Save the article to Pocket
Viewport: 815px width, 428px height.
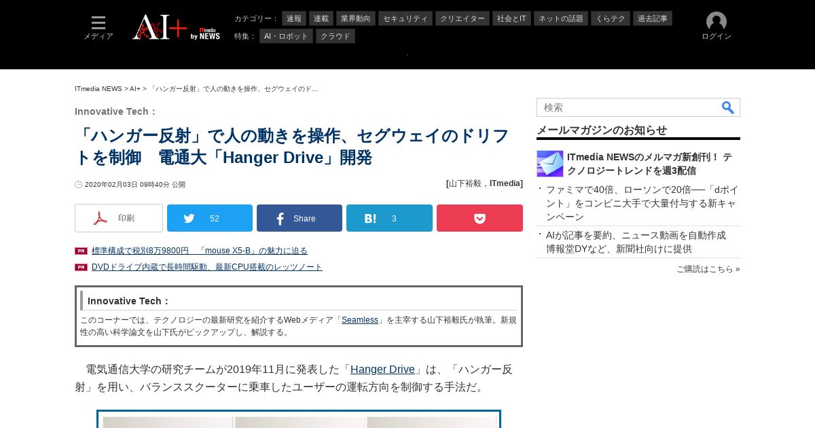479,218
